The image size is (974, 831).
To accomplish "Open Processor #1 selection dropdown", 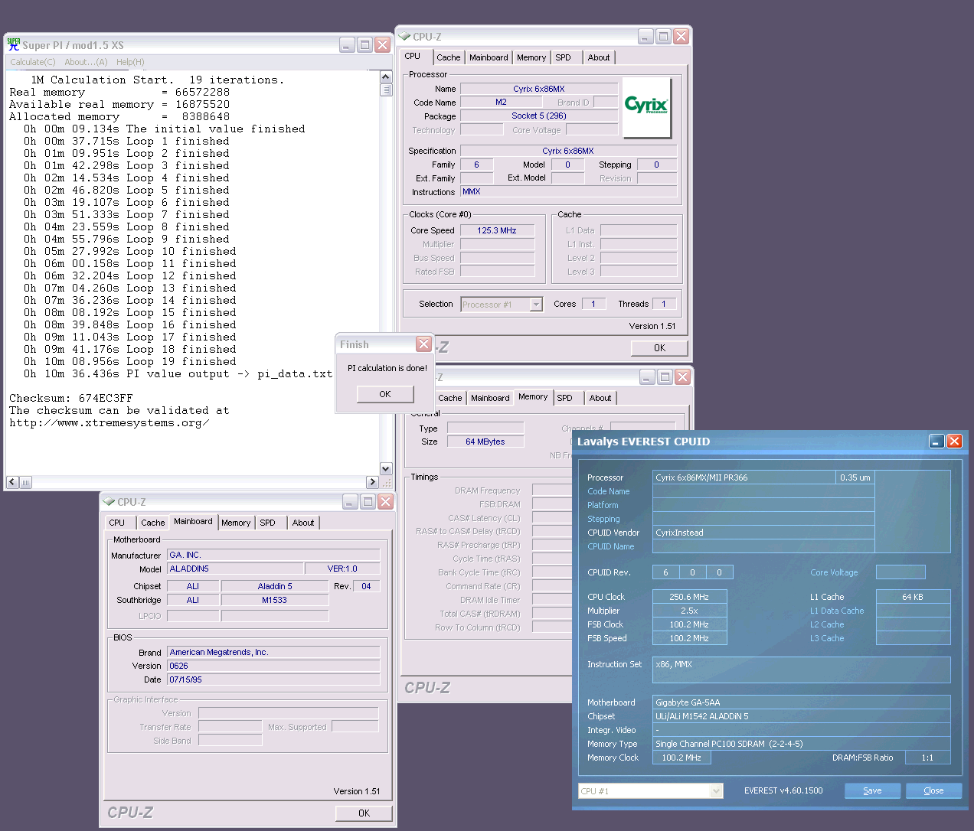I will [x=536, y=305].
